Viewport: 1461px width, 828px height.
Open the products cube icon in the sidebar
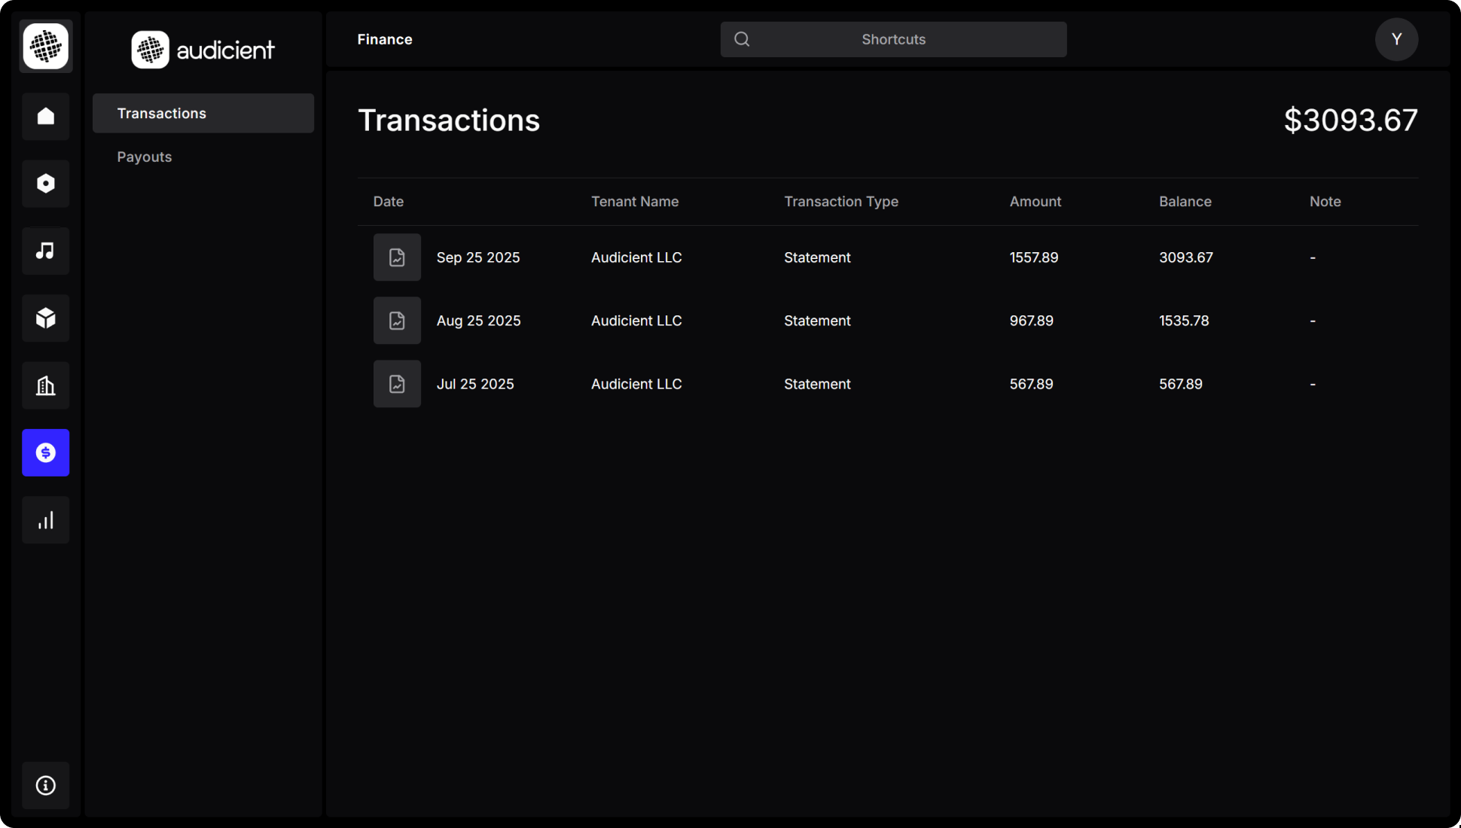click(x=45, y=318)
